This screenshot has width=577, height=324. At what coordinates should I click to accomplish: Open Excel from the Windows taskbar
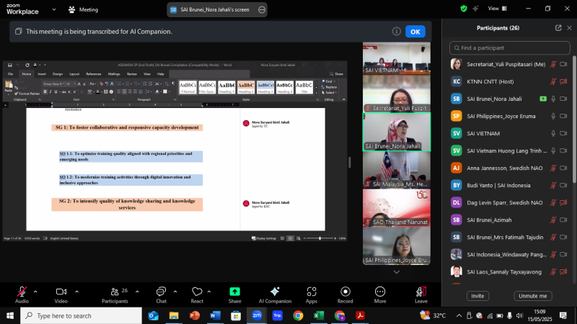pyautogui.click(x=319, y=315)
